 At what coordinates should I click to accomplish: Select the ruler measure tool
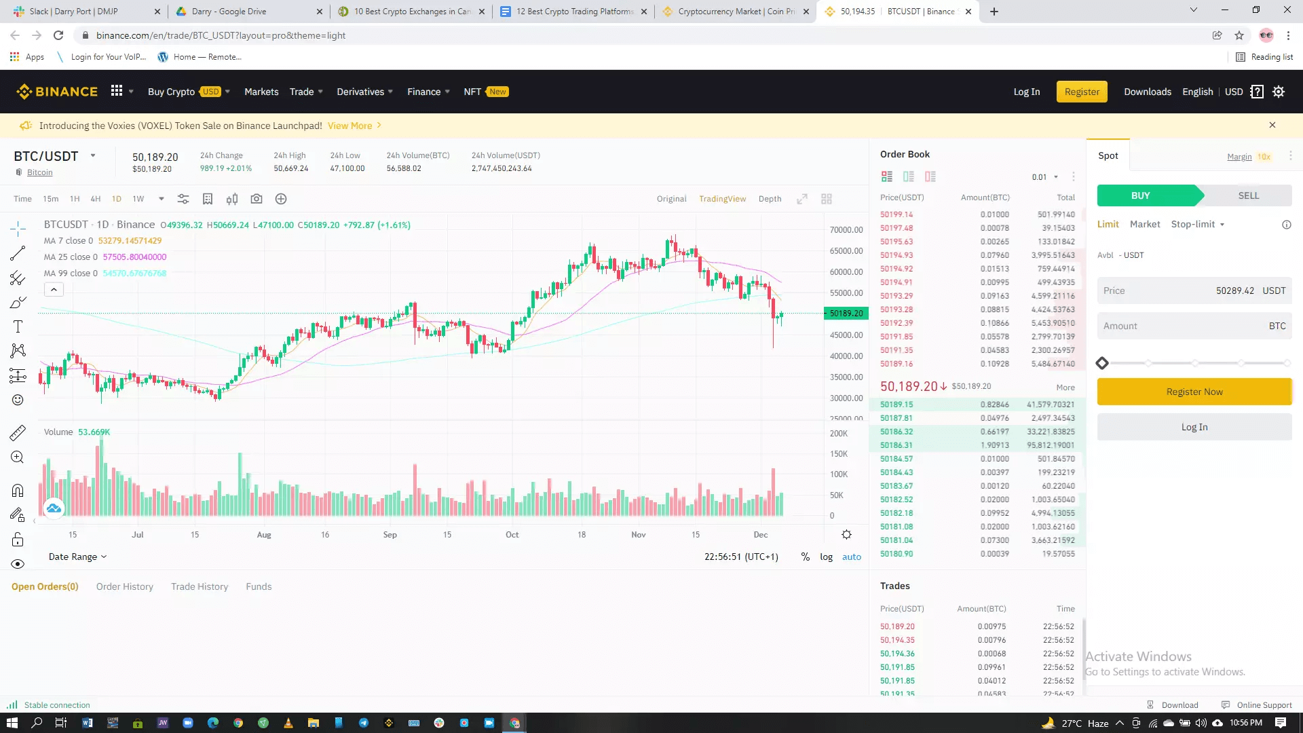click(18, 432)
